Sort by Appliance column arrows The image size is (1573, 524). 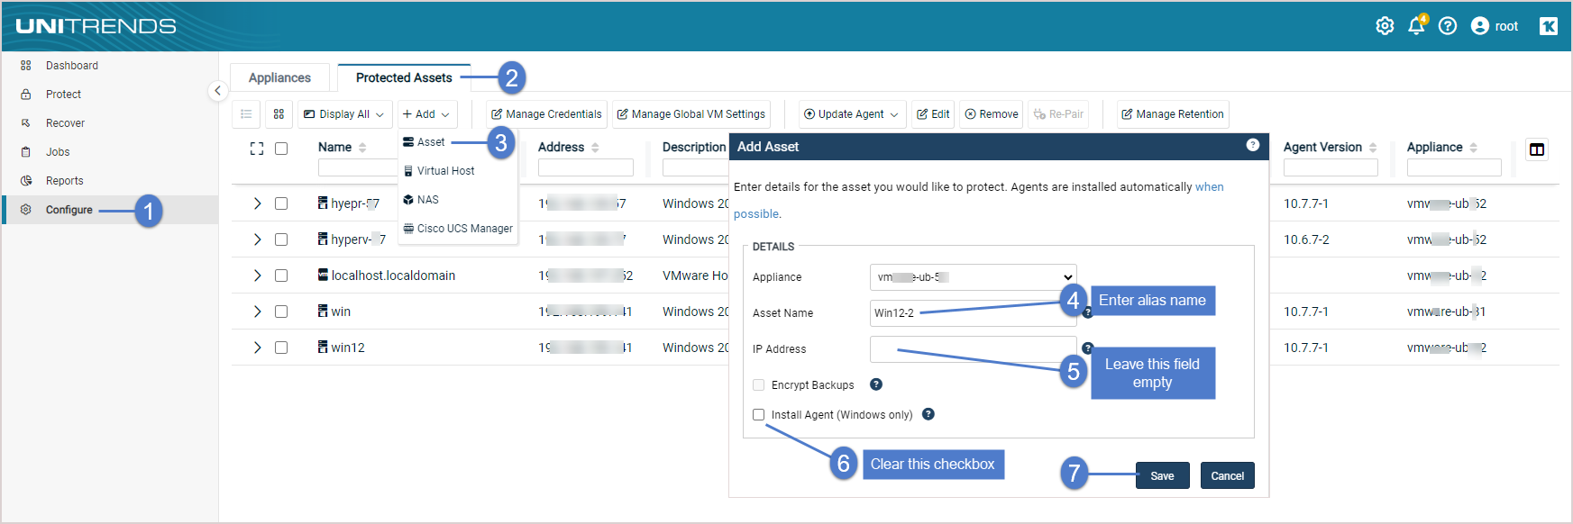(x=1473, y=148)
